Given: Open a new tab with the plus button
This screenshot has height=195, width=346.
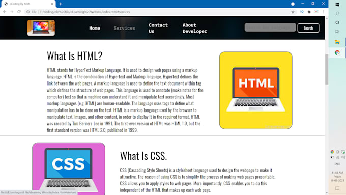Looking at the screenshot, I should coord(61,4).
